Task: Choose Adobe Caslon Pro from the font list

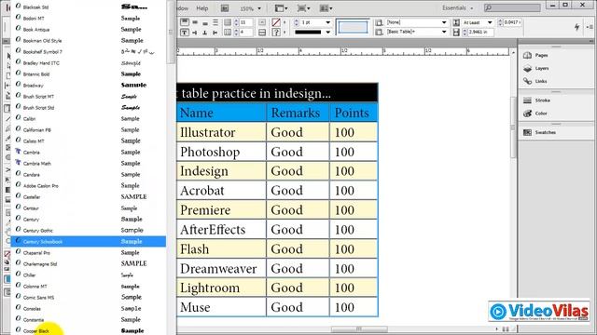Action: pos(88,186)
